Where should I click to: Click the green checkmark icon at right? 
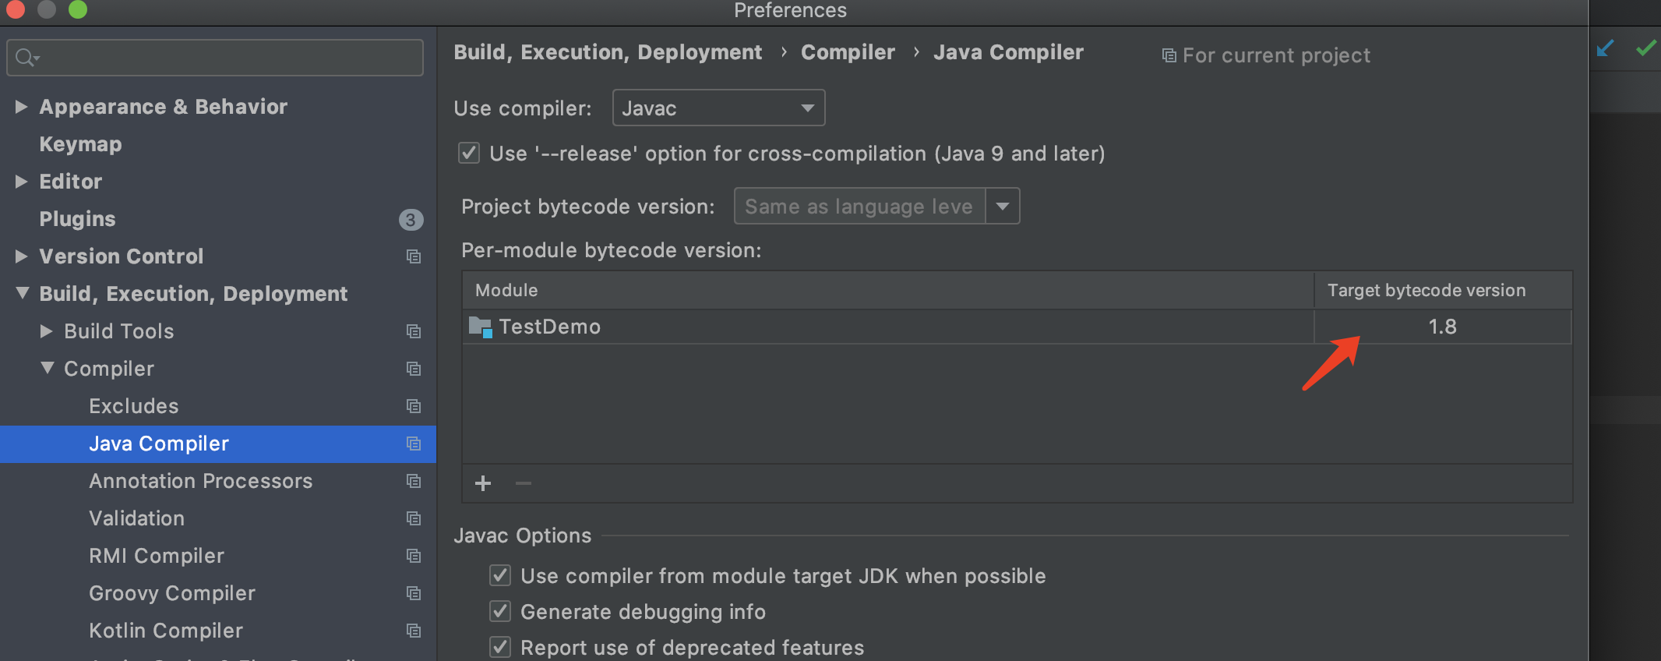1645,48
